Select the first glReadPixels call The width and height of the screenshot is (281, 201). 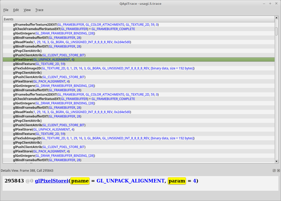coord(72,42)
